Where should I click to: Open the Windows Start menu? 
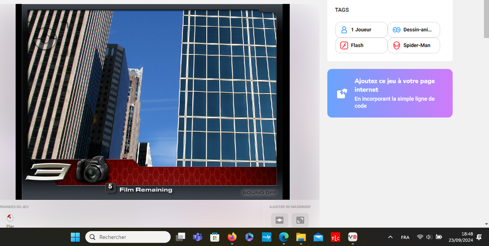pyautogui.click(x=75, y=237)
